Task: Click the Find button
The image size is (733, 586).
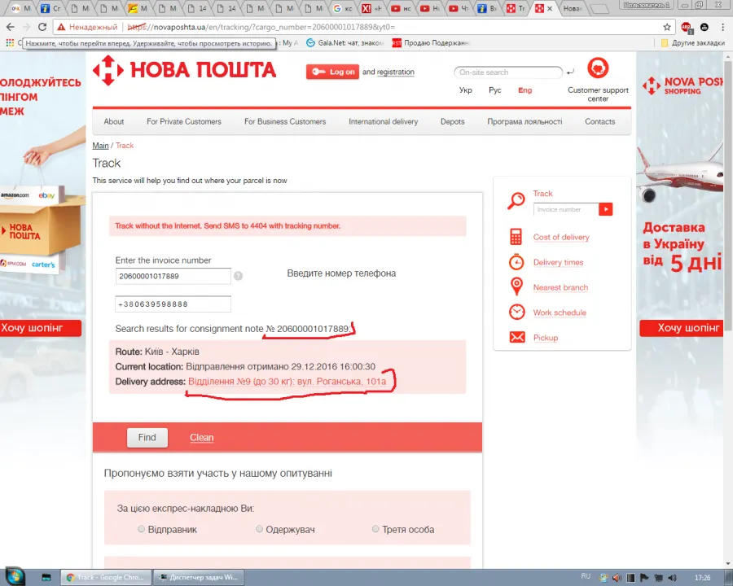Action: [x=147, y=437]
